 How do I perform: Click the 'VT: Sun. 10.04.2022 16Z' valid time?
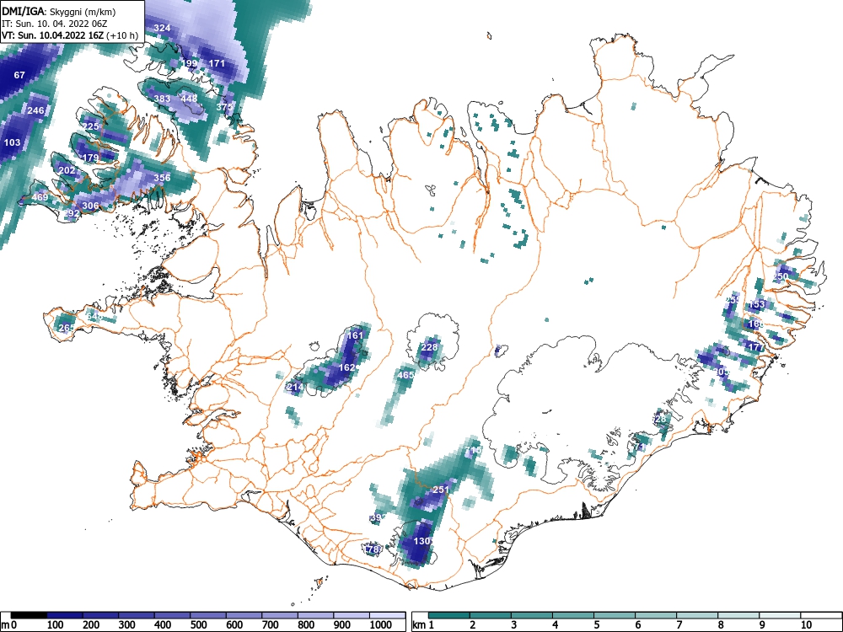point(54,35)
